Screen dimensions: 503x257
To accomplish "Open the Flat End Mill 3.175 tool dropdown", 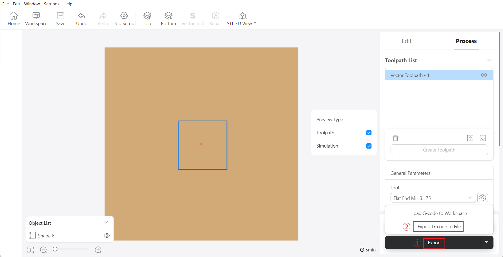I will tap(433, 198).
